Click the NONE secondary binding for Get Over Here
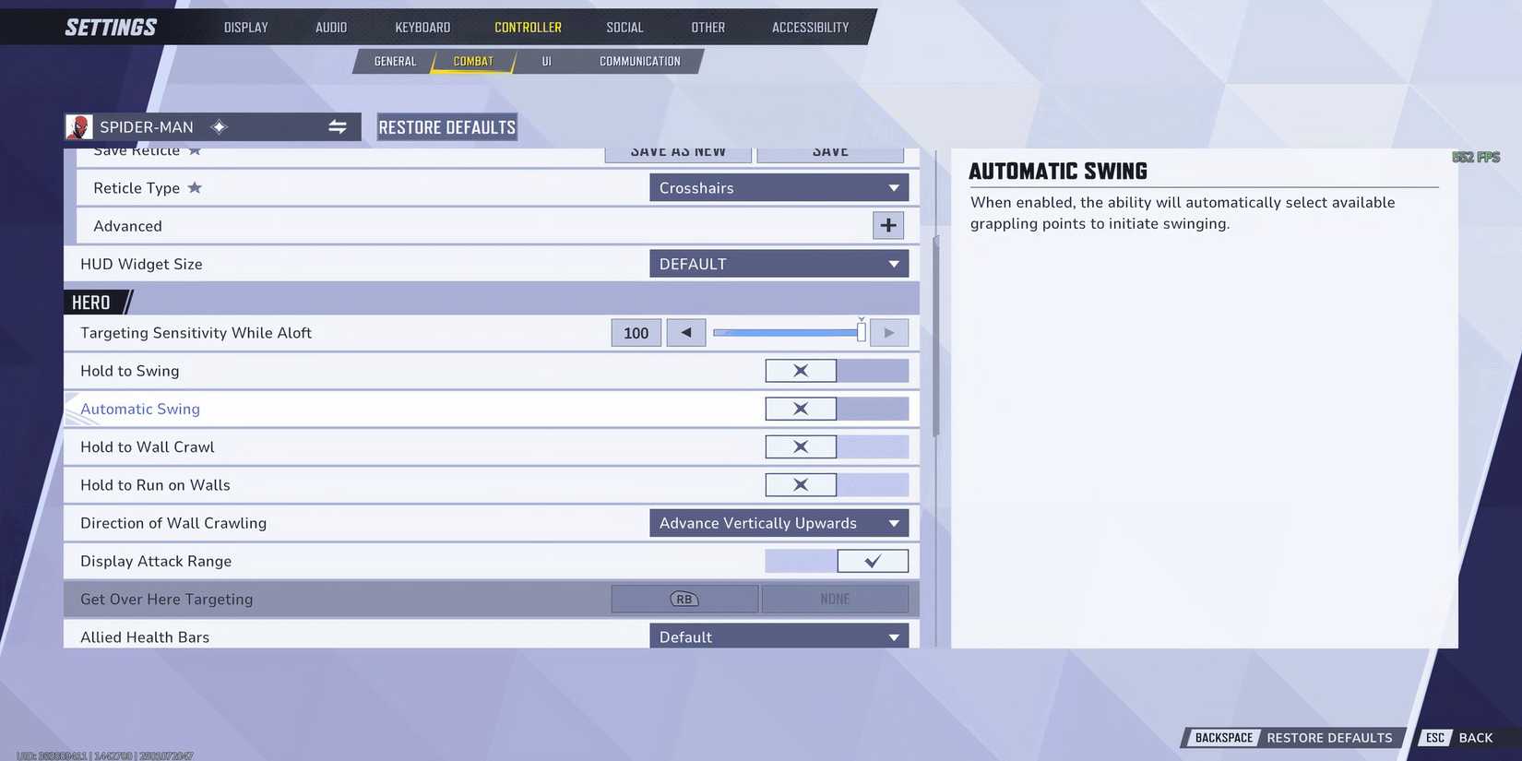 point(835,600)
